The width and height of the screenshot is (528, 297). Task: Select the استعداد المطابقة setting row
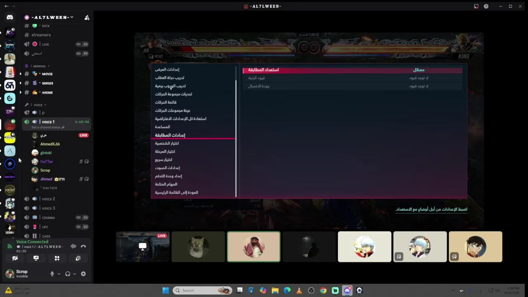[353, 70]
